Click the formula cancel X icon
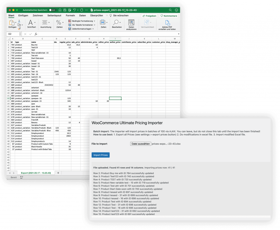 pyautogui.click(x=25, y=34)
